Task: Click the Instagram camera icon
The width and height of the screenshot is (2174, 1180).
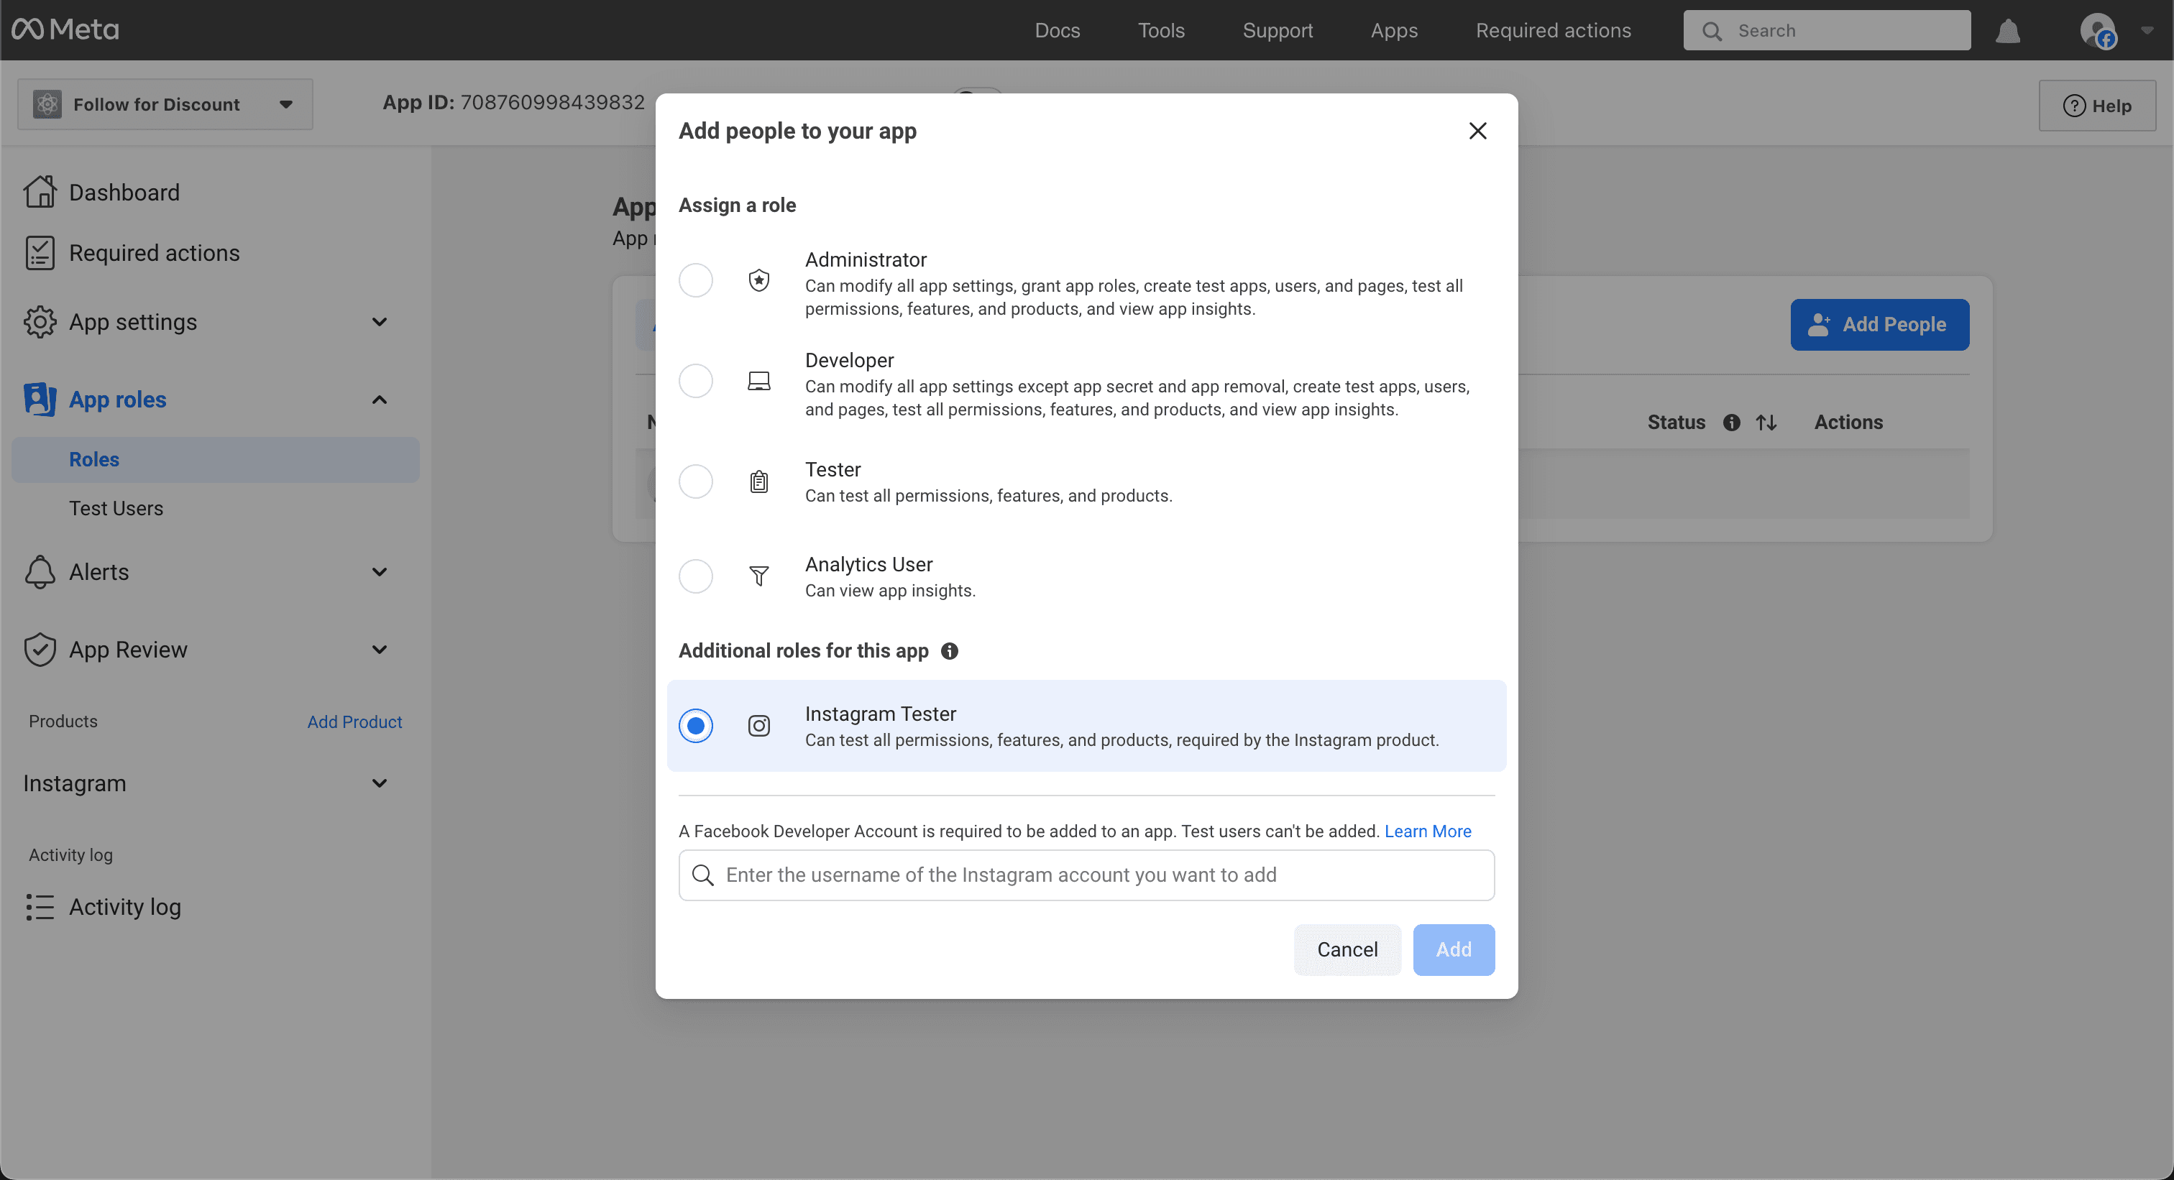Action: click(758, 725)
